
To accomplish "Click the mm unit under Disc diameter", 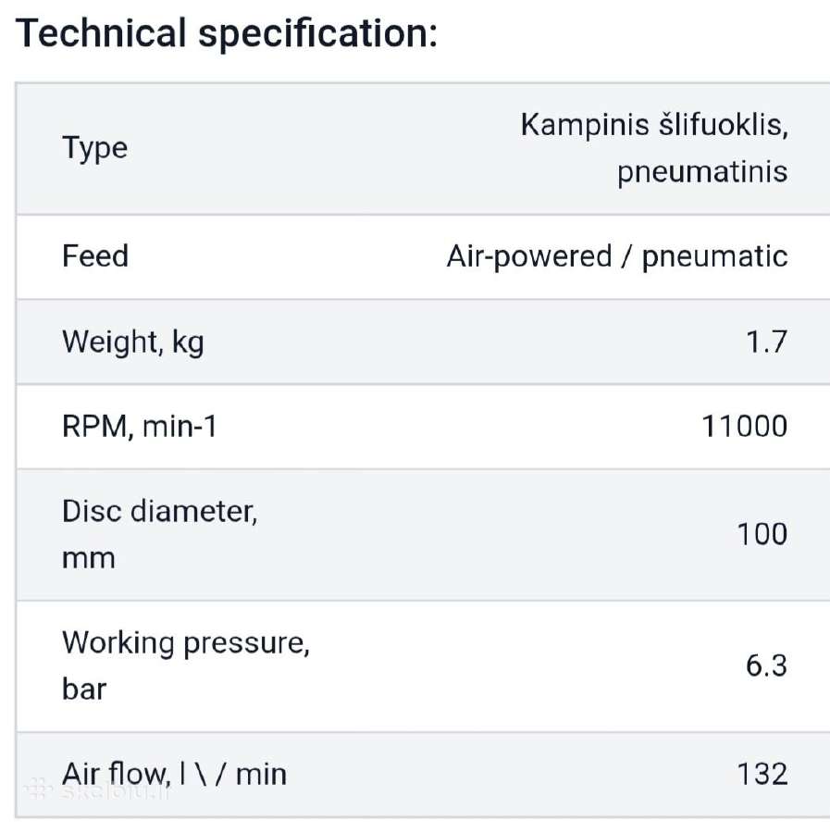I will click(x=89, y=559).
